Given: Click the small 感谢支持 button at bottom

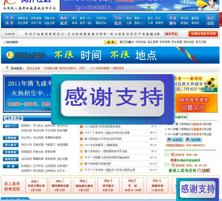Looking at the screenshot, I should point(198,189).
